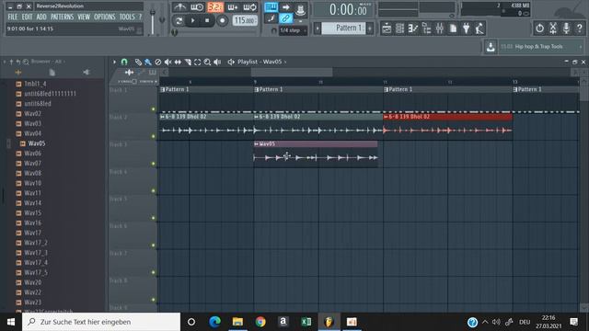Click the tempo tapper icon

479,29
